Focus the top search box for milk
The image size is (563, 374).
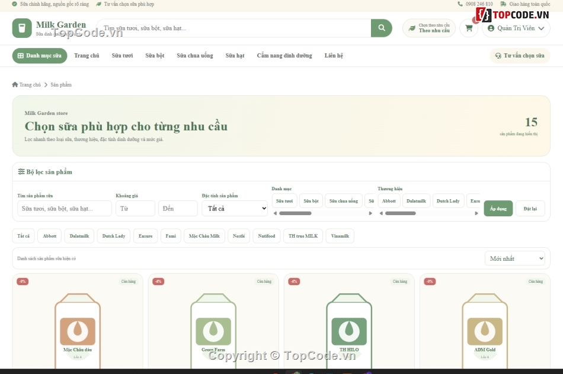233,28
